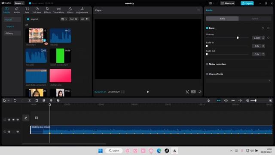Select the Import item under Local
Screen dimensions: 275x155
(10, 26)
